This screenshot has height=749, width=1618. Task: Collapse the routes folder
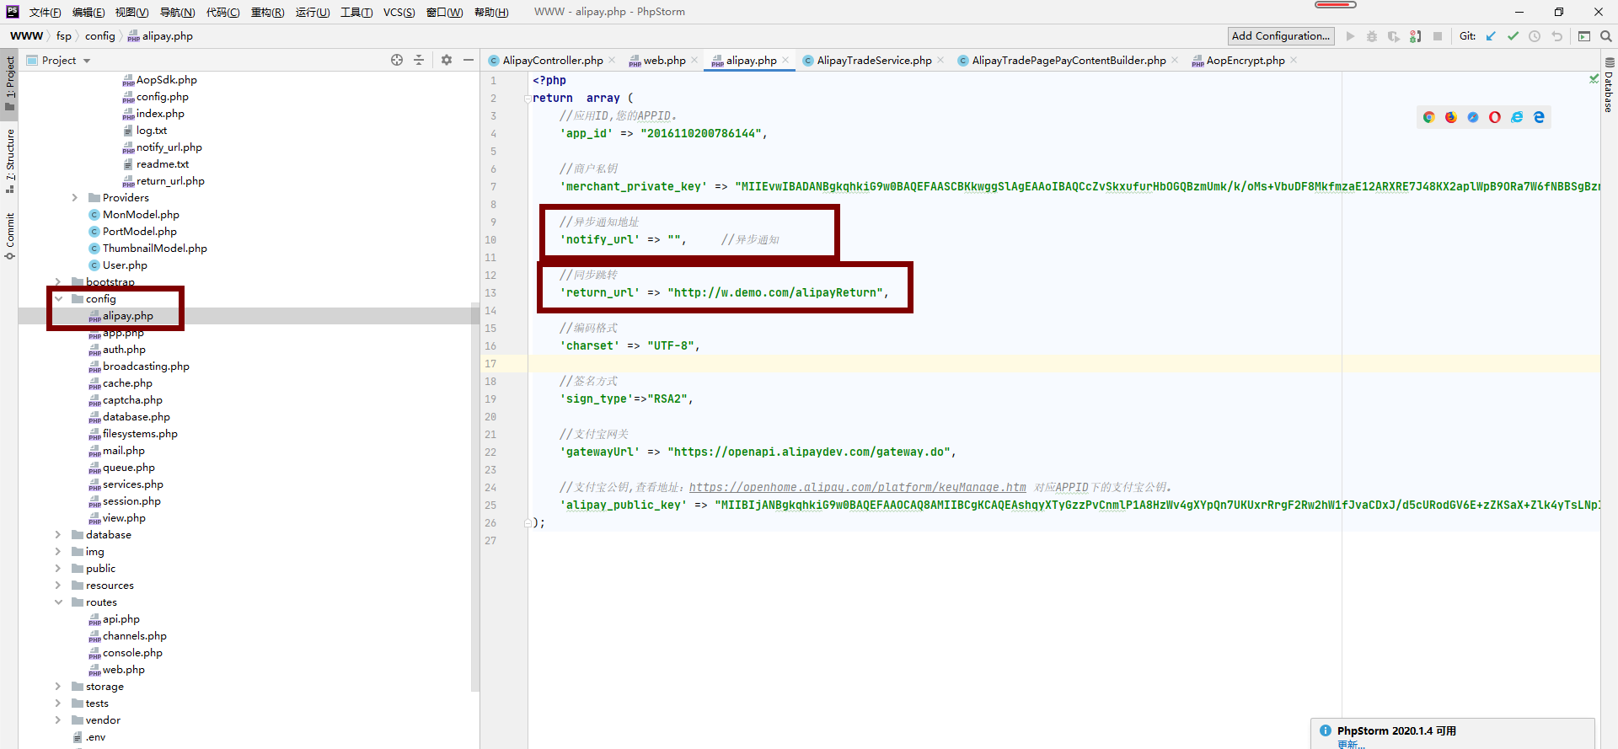click(x=58, y=602)
